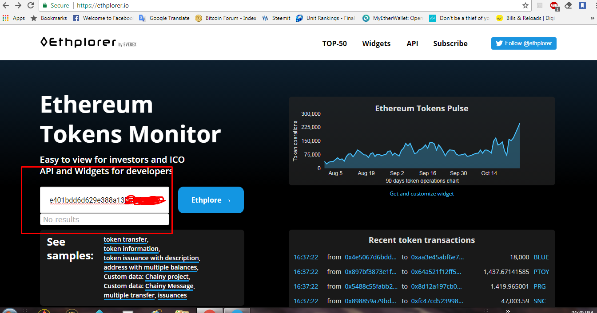Screen dimensions: 597x313
Task: Open Chainy Message sample link
Action: point(169,286)
